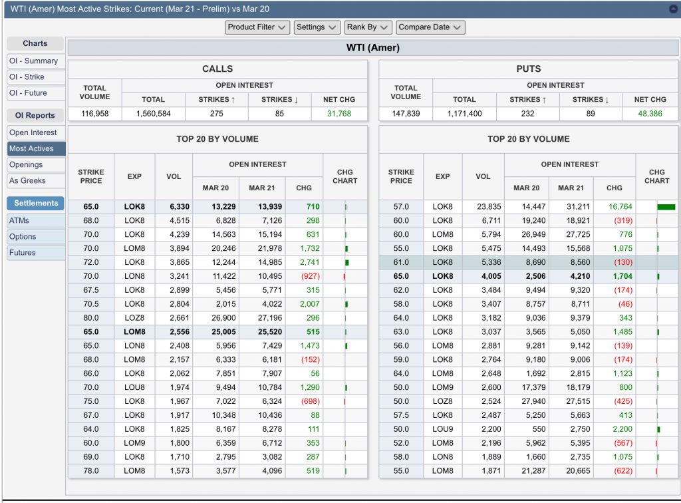The width and height of the screenshot is (681, 503).
Task: Open the Options settlements page
Action: click(36, 236)
